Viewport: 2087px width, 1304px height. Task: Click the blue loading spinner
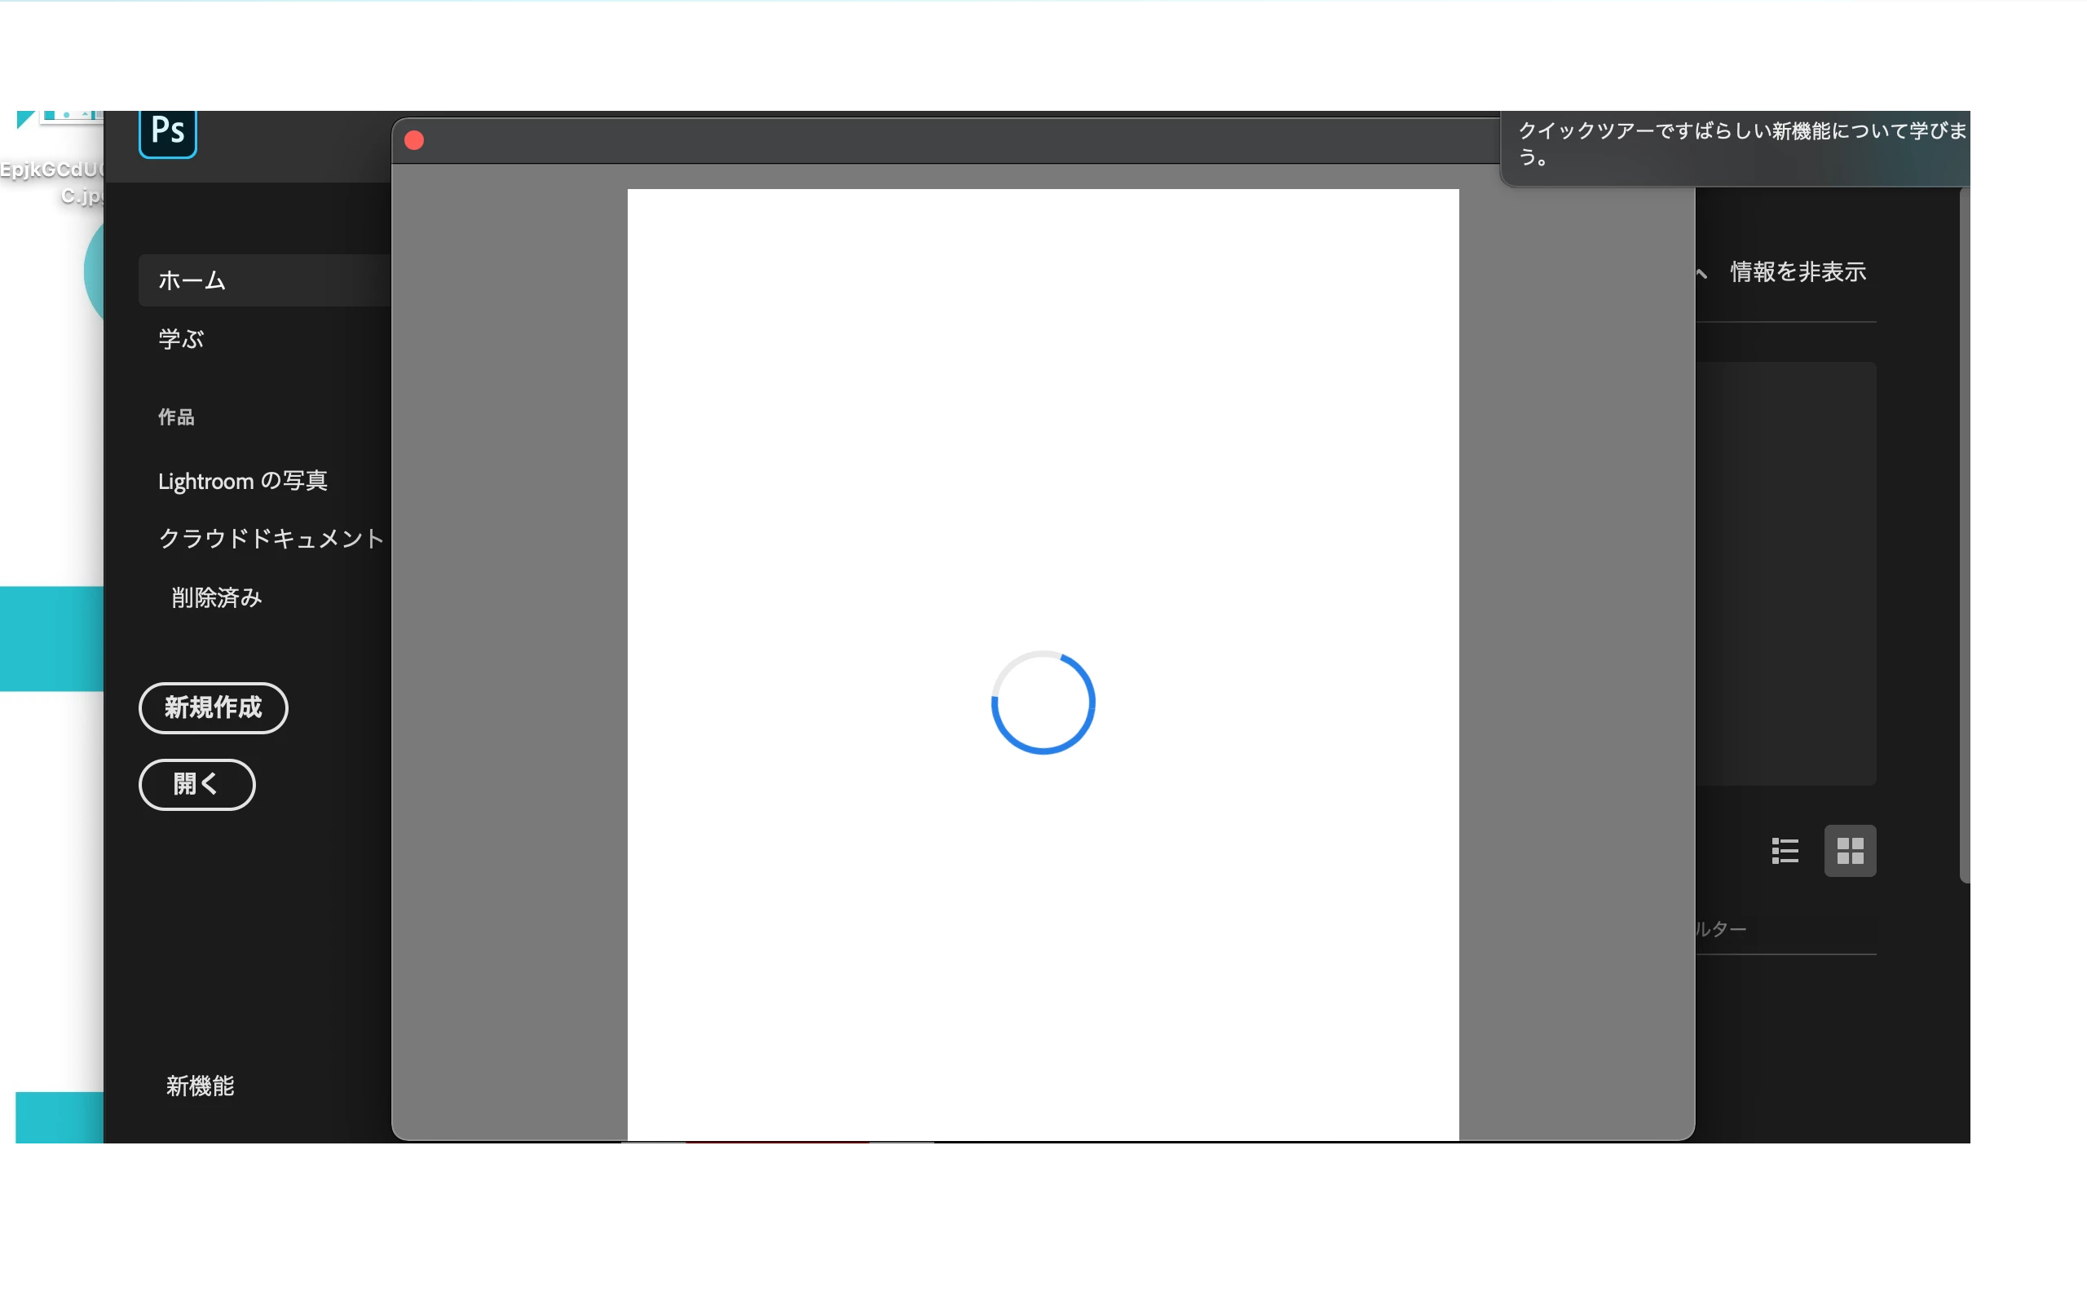[1043, 702]
